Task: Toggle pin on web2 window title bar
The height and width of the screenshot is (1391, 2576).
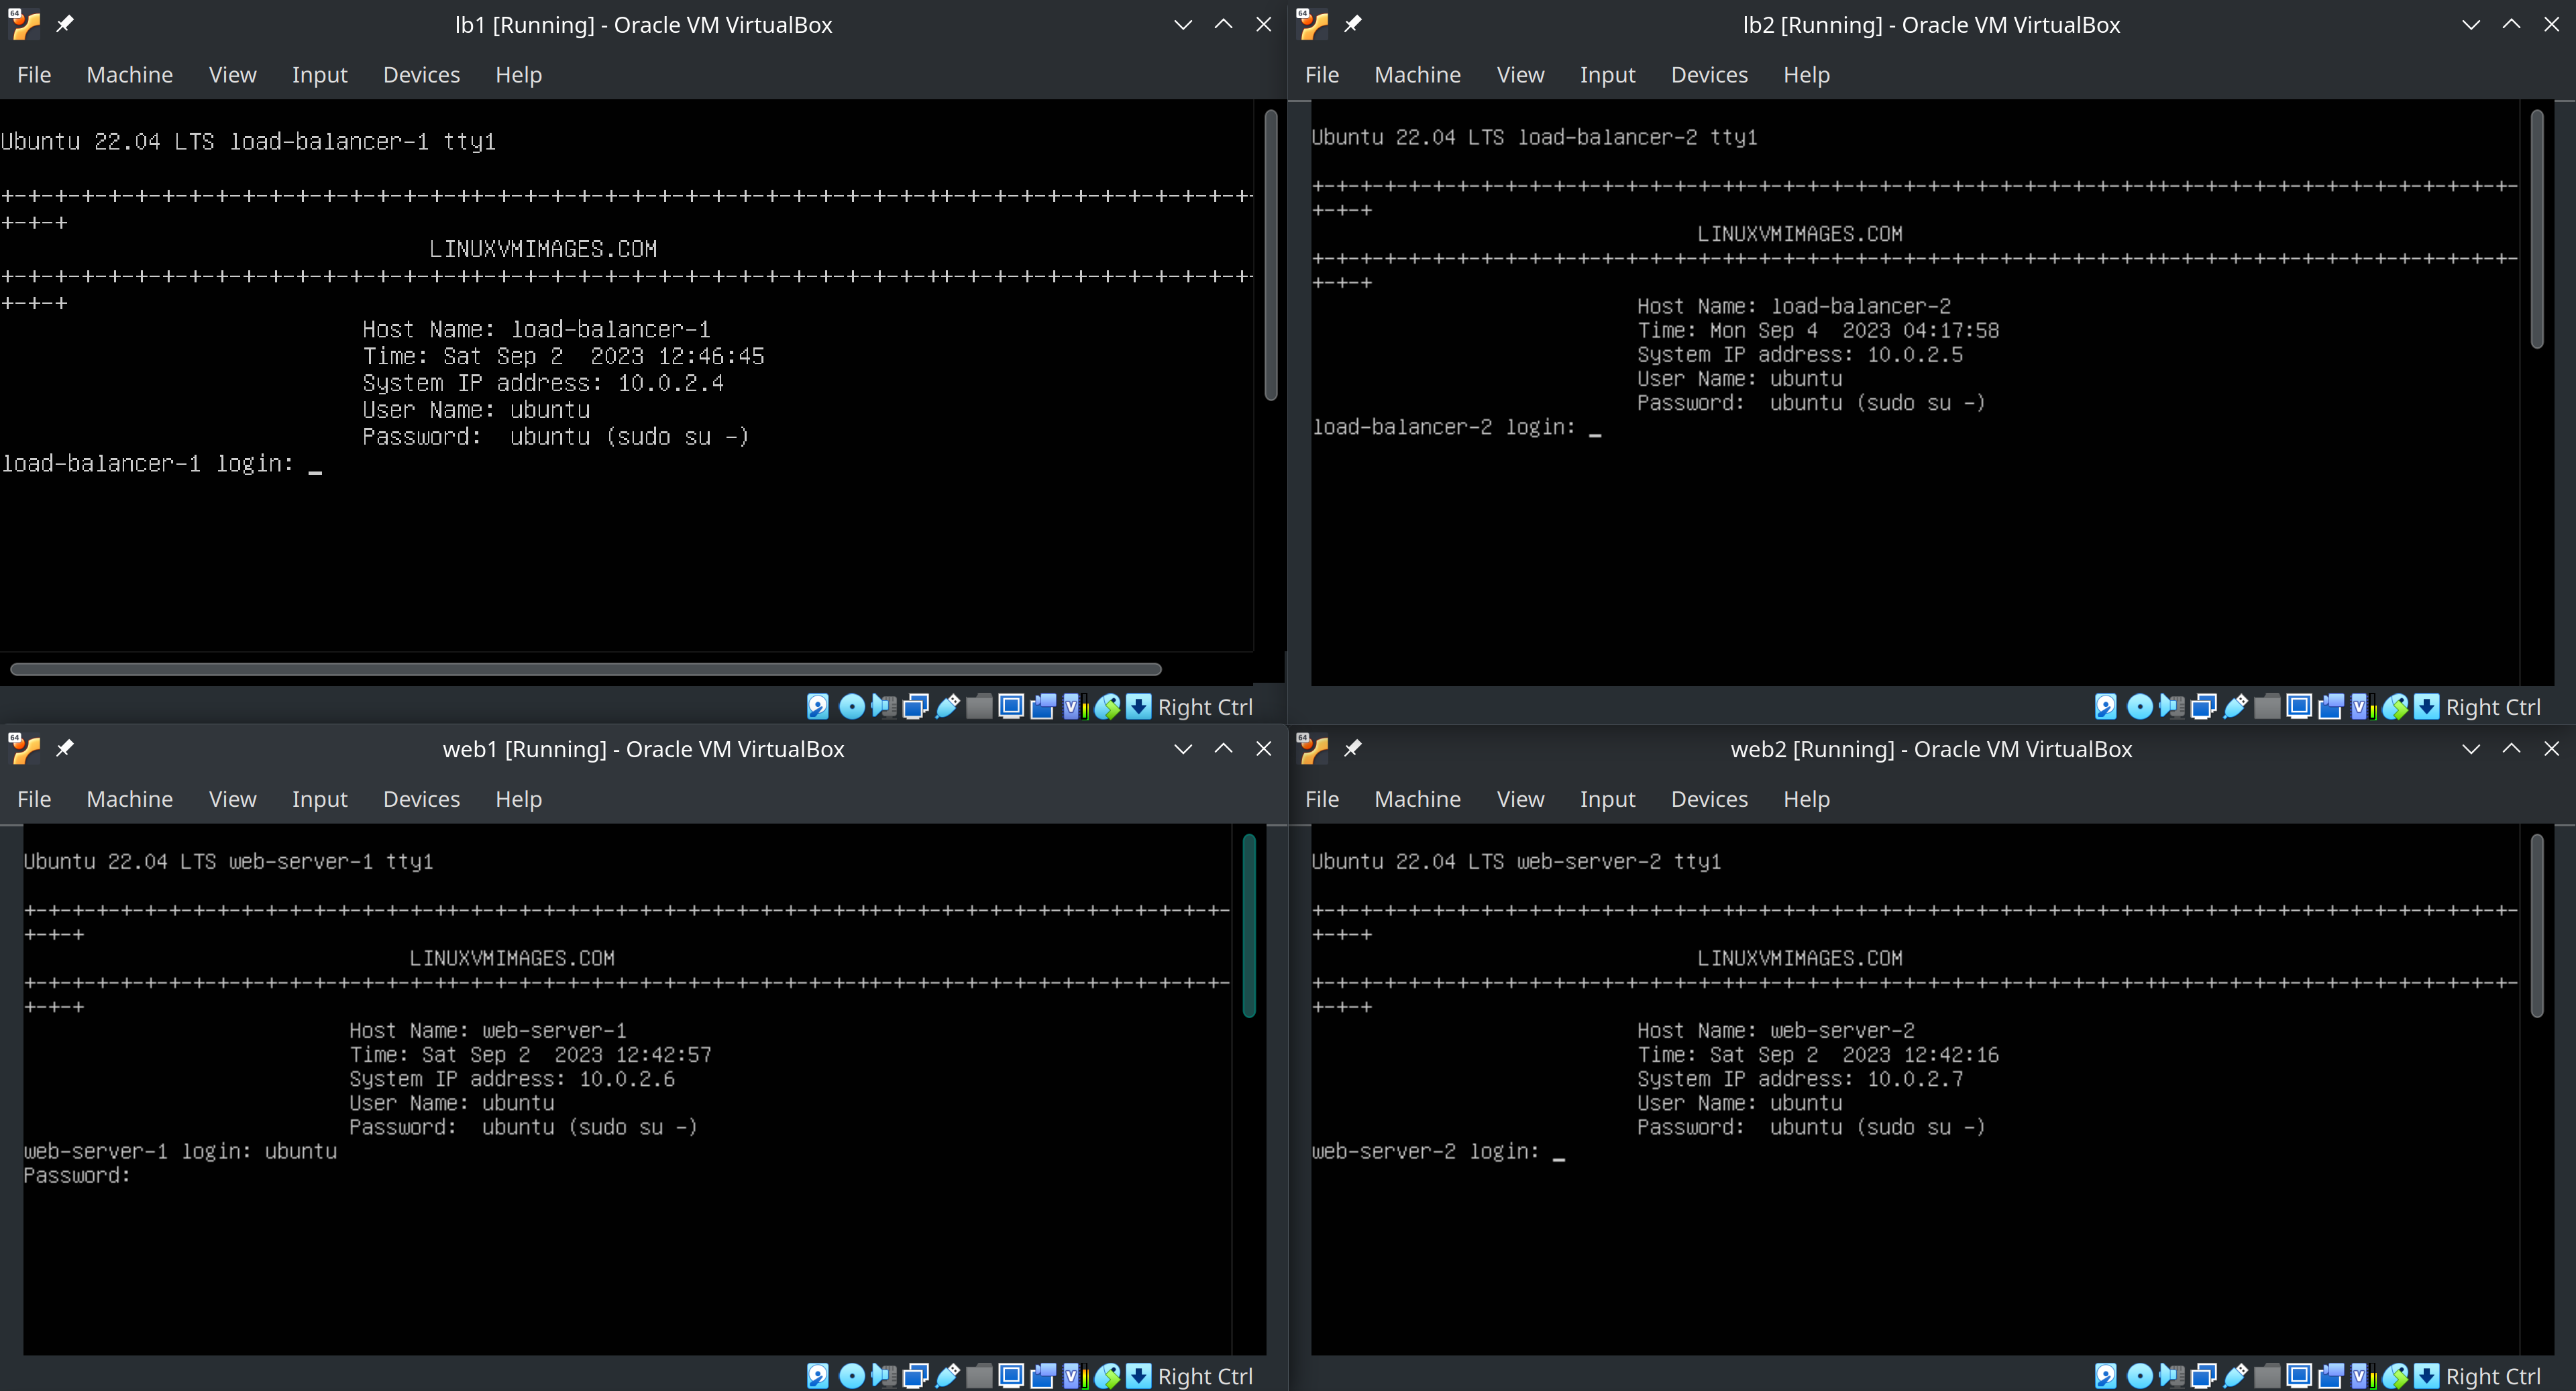Action: pos(1353,748)
